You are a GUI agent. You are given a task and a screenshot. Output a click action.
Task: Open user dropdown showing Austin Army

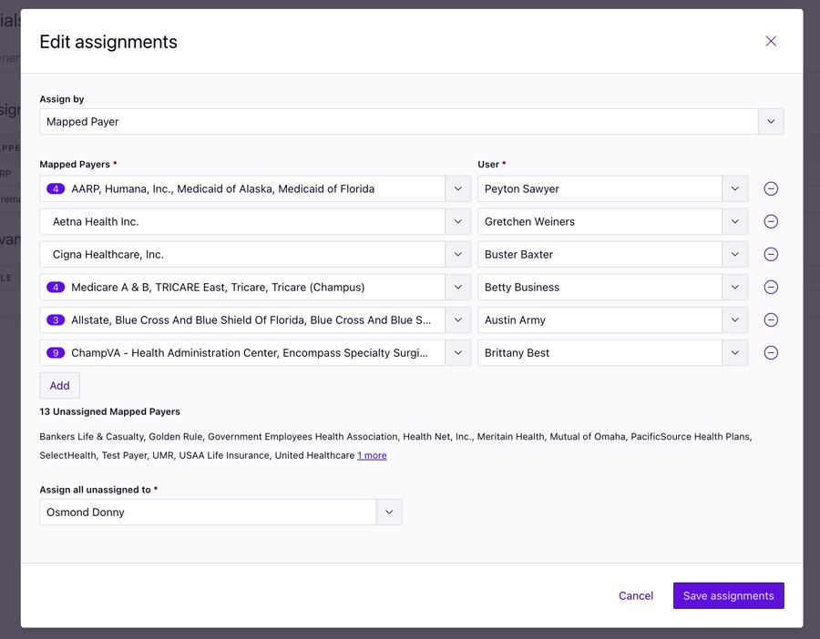click(x=734, y=320)
